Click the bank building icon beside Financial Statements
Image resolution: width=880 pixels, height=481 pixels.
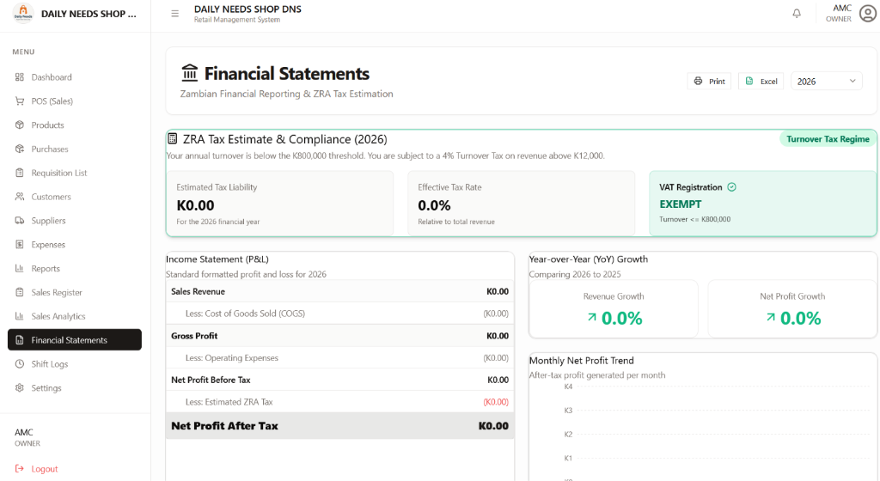point(190,73)
